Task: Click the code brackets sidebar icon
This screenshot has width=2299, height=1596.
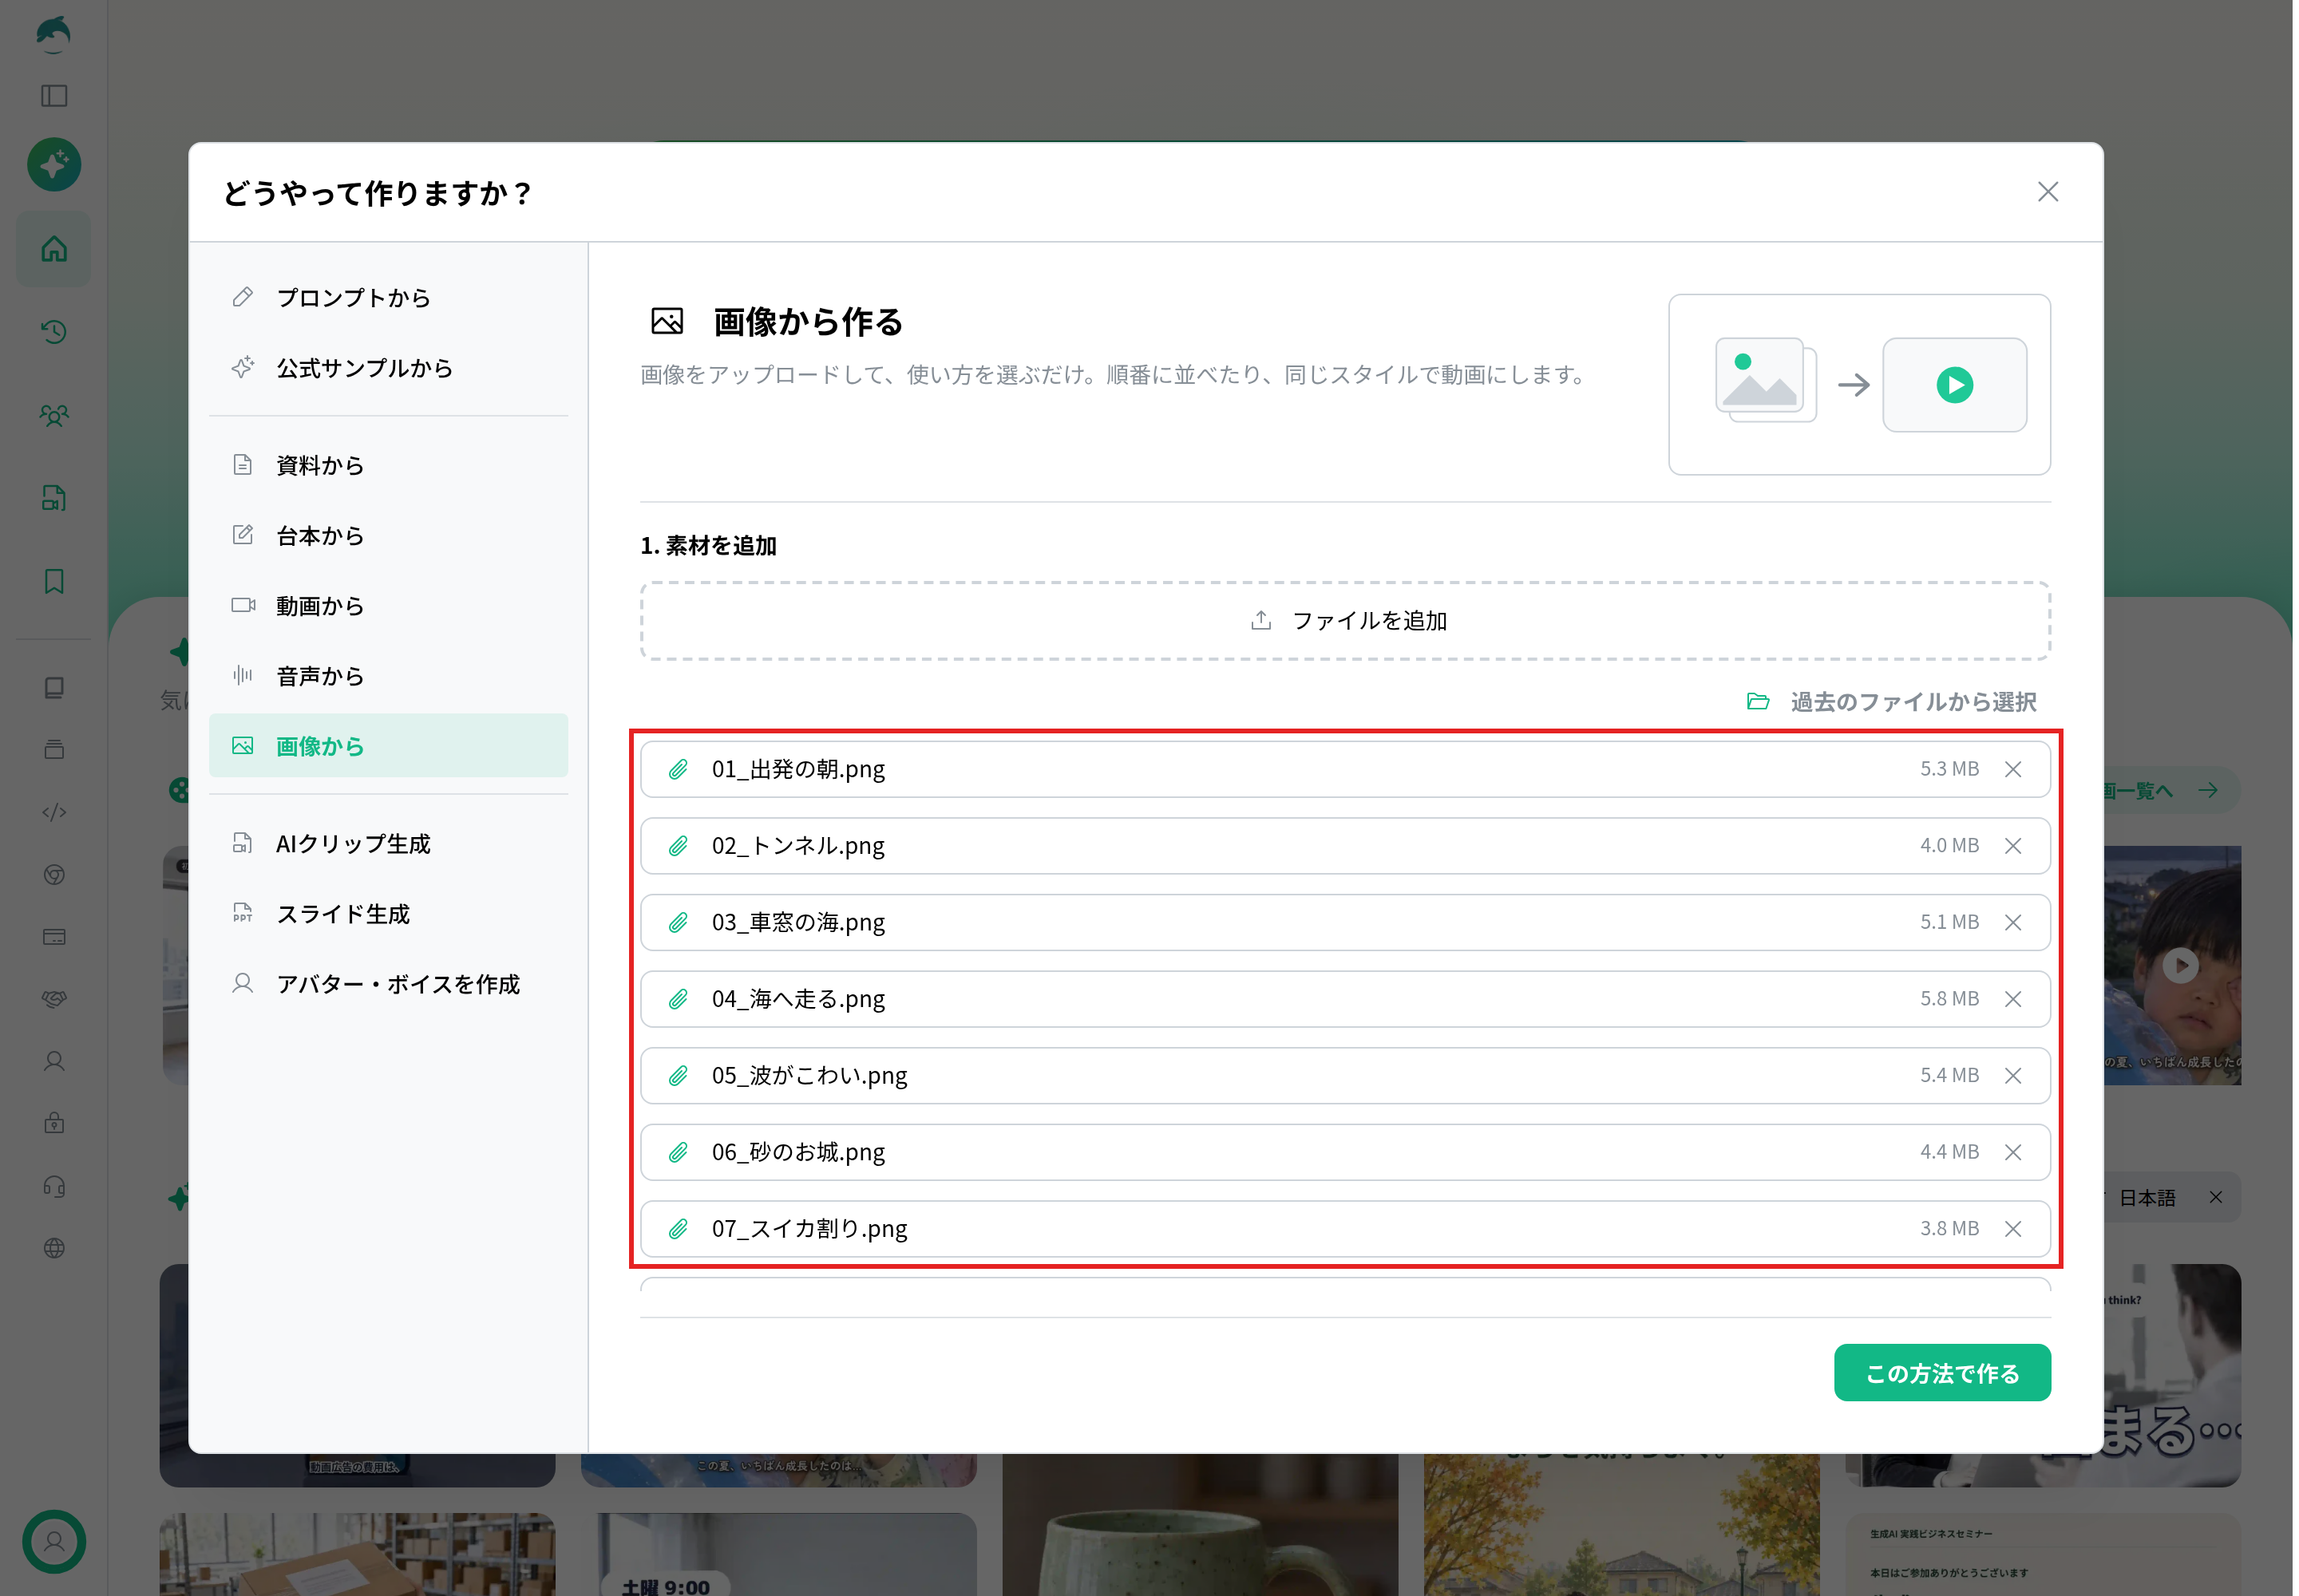Action: click(x=54, y=812)
